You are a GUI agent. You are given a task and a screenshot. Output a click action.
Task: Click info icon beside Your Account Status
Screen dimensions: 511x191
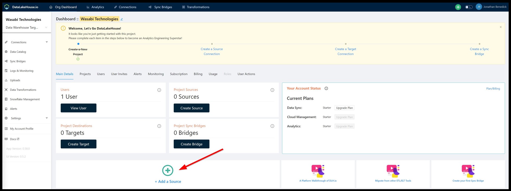click(326, 88)
